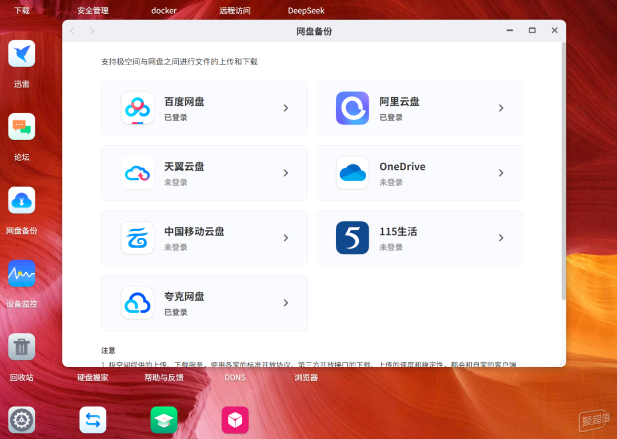
Task: Open the Forum (论坛) desktop icon
Action: [22, 127]
